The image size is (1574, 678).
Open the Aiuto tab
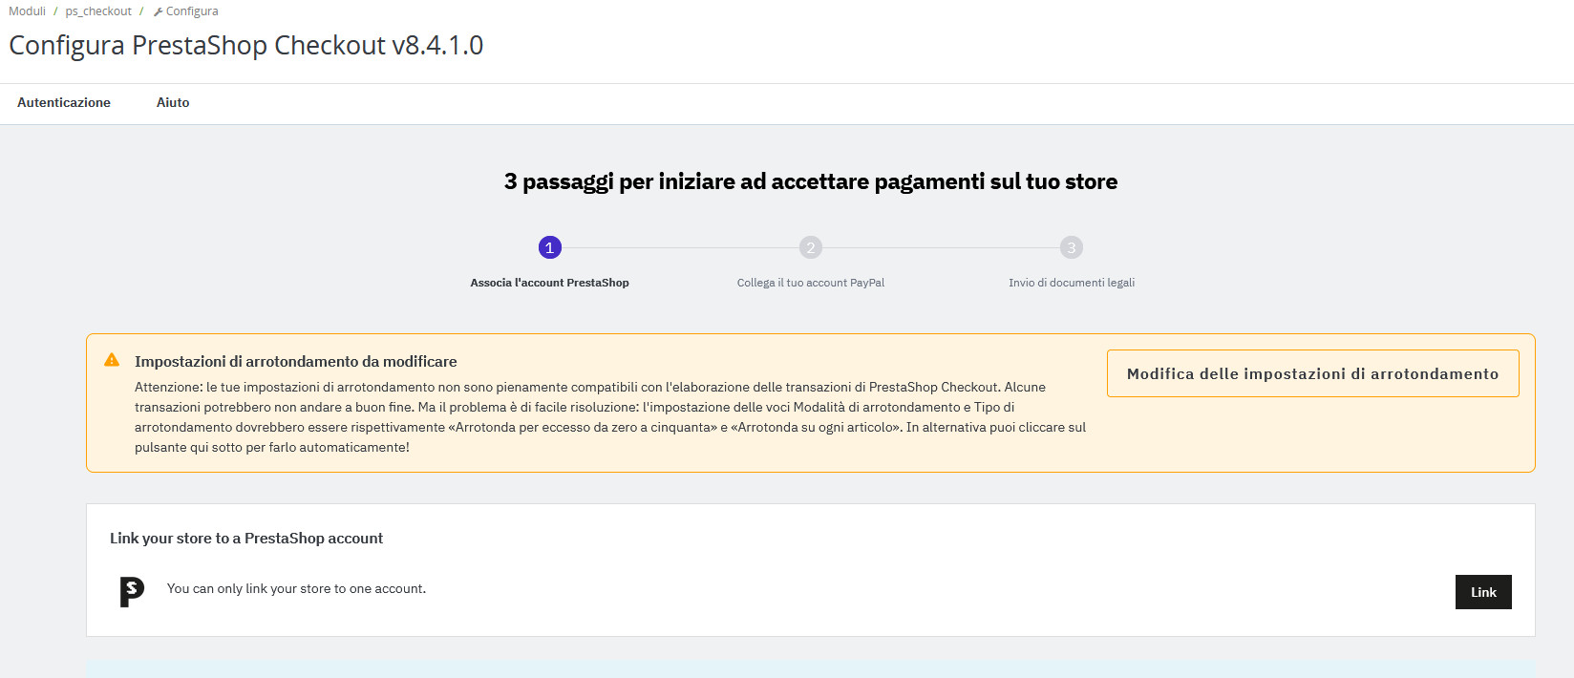[x=173, y=102]
